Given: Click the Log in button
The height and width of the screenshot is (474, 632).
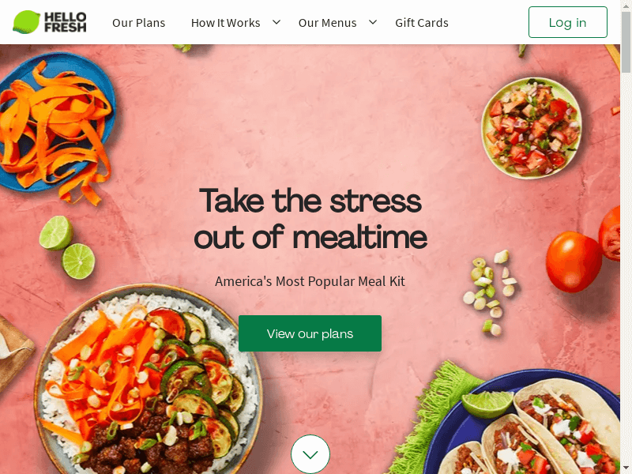Looking at the screenshot, I should click(567, 22).
